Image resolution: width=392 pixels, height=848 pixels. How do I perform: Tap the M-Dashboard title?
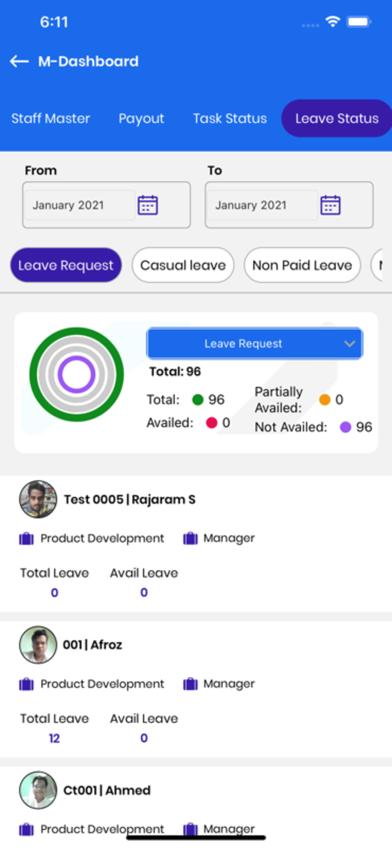click(x=88, y=61)
